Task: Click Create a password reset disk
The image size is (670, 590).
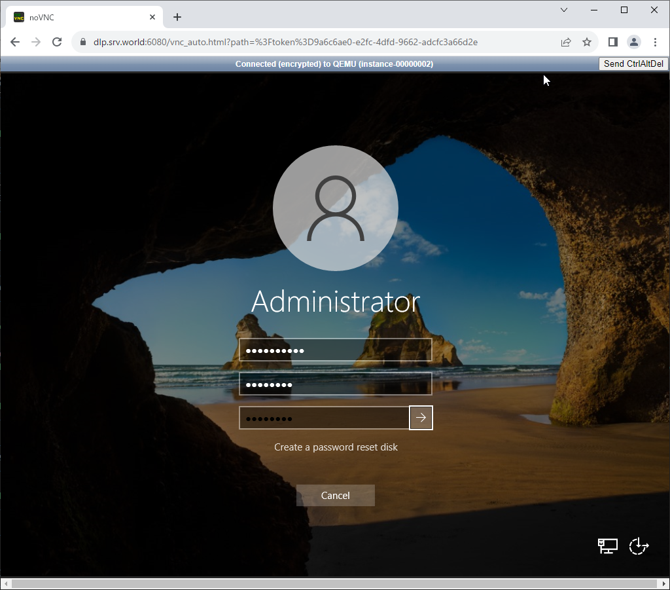Action: [336, 447]
